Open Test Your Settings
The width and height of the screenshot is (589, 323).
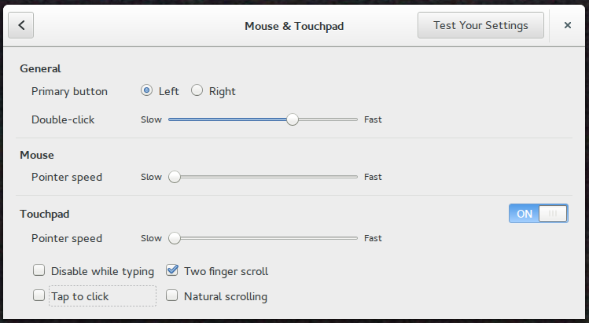point(480,25)
